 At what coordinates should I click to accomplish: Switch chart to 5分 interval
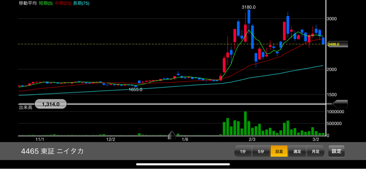[261, 151]
